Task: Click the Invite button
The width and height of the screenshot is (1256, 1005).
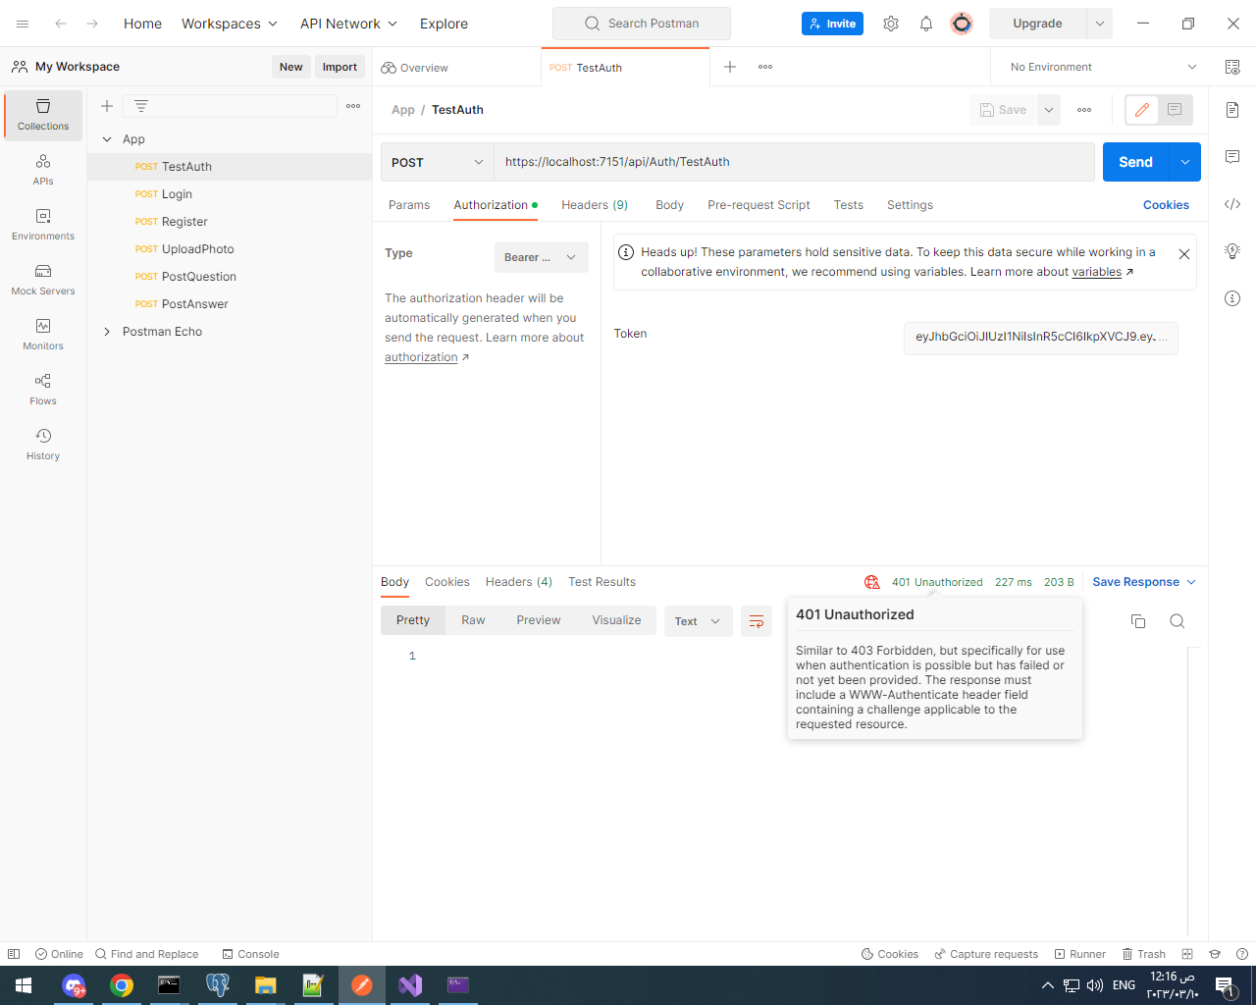Action: [832, 24]
